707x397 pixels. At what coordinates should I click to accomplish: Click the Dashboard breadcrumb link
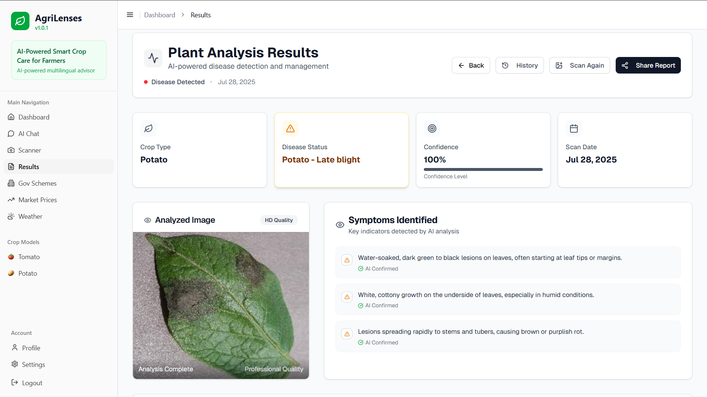tap(159, 15)
